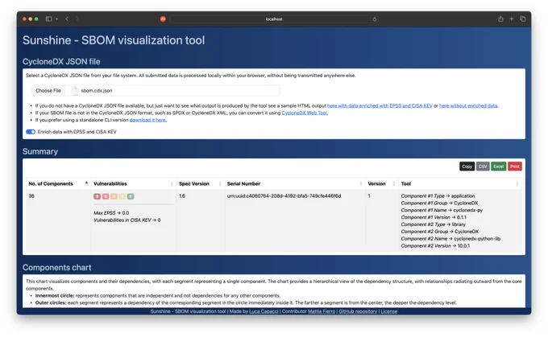Viewport: 548px width, 337px height.
Task: Open the browser Share icon
Action: [x=500, y=18]
